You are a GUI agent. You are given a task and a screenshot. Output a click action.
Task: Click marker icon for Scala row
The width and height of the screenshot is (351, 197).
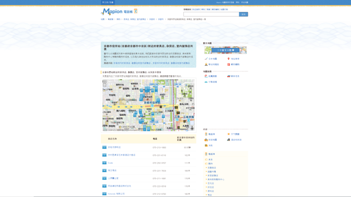tap(104, 163)
